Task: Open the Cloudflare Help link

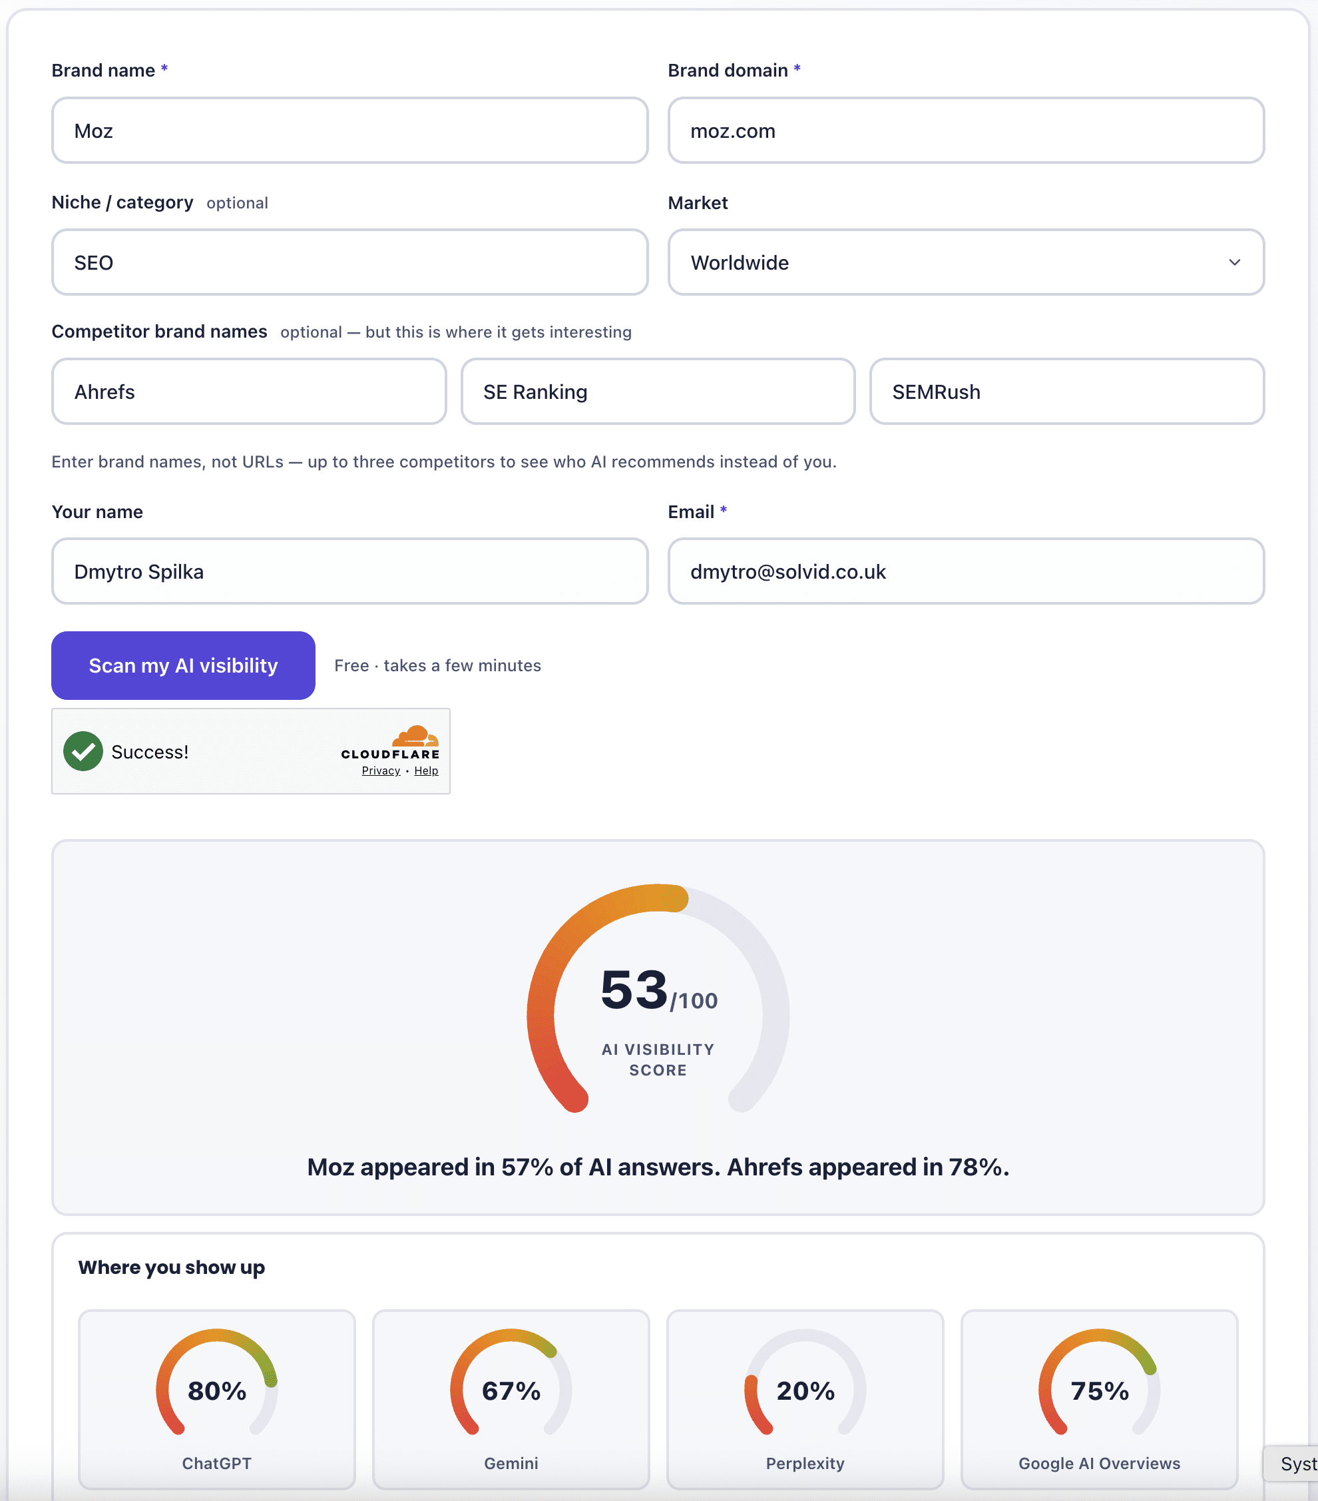Action: pyautogui.click(x=425, y=770)
